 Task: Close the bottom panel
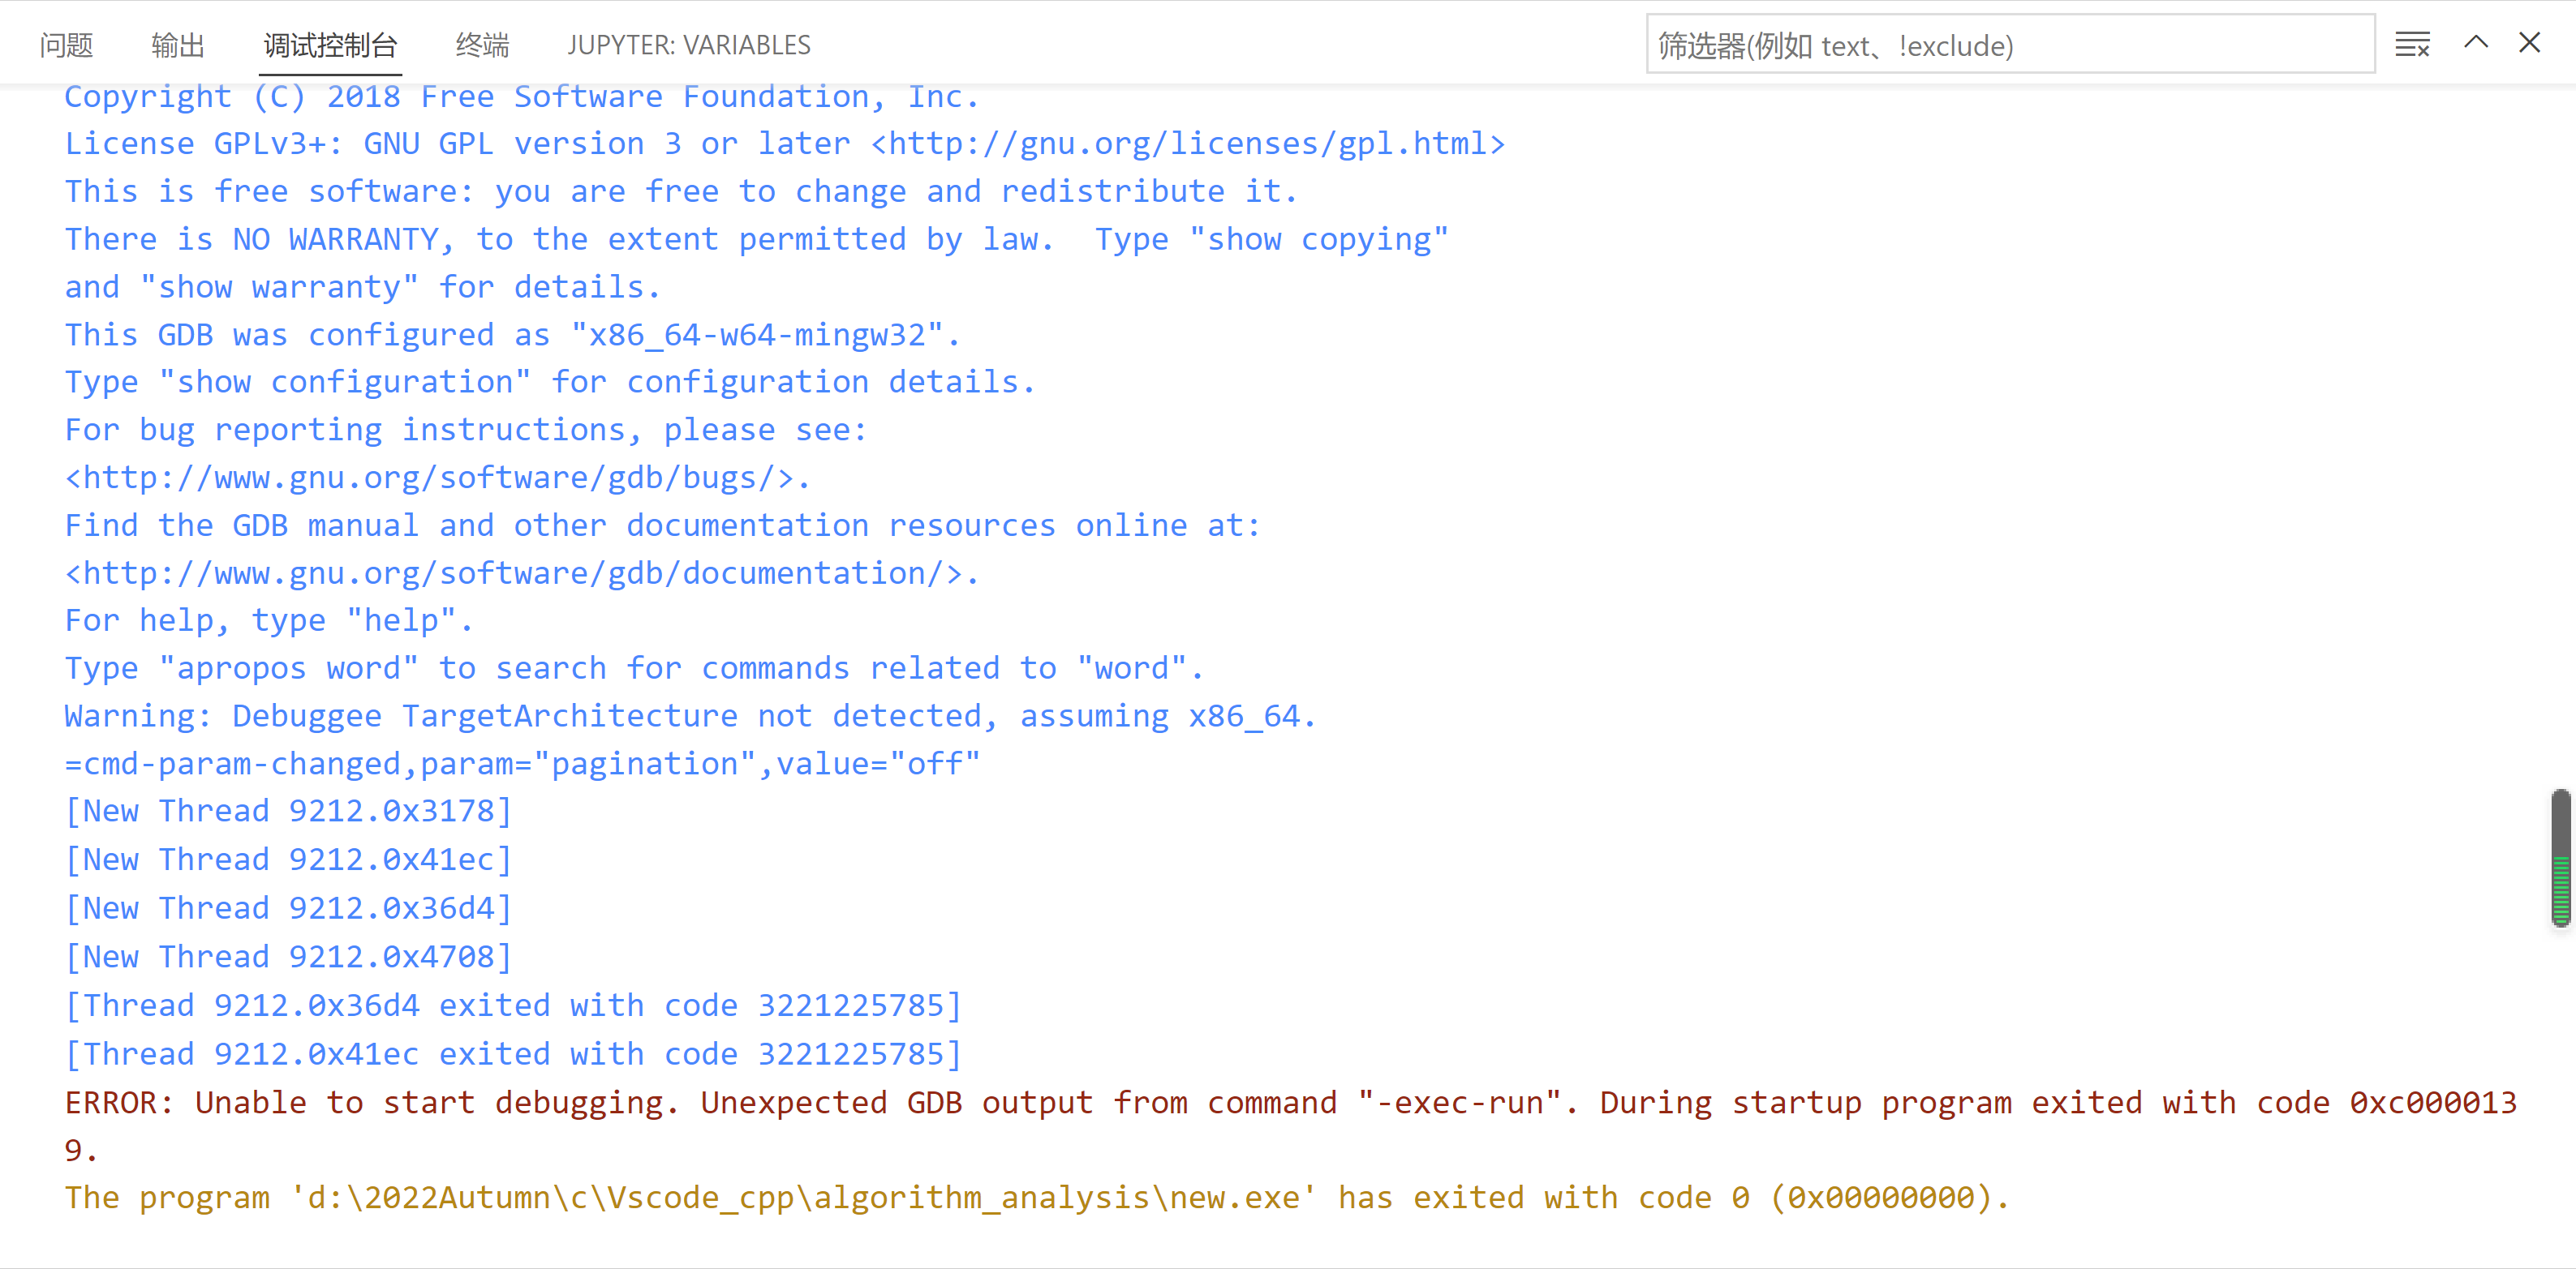point(2529,43)
